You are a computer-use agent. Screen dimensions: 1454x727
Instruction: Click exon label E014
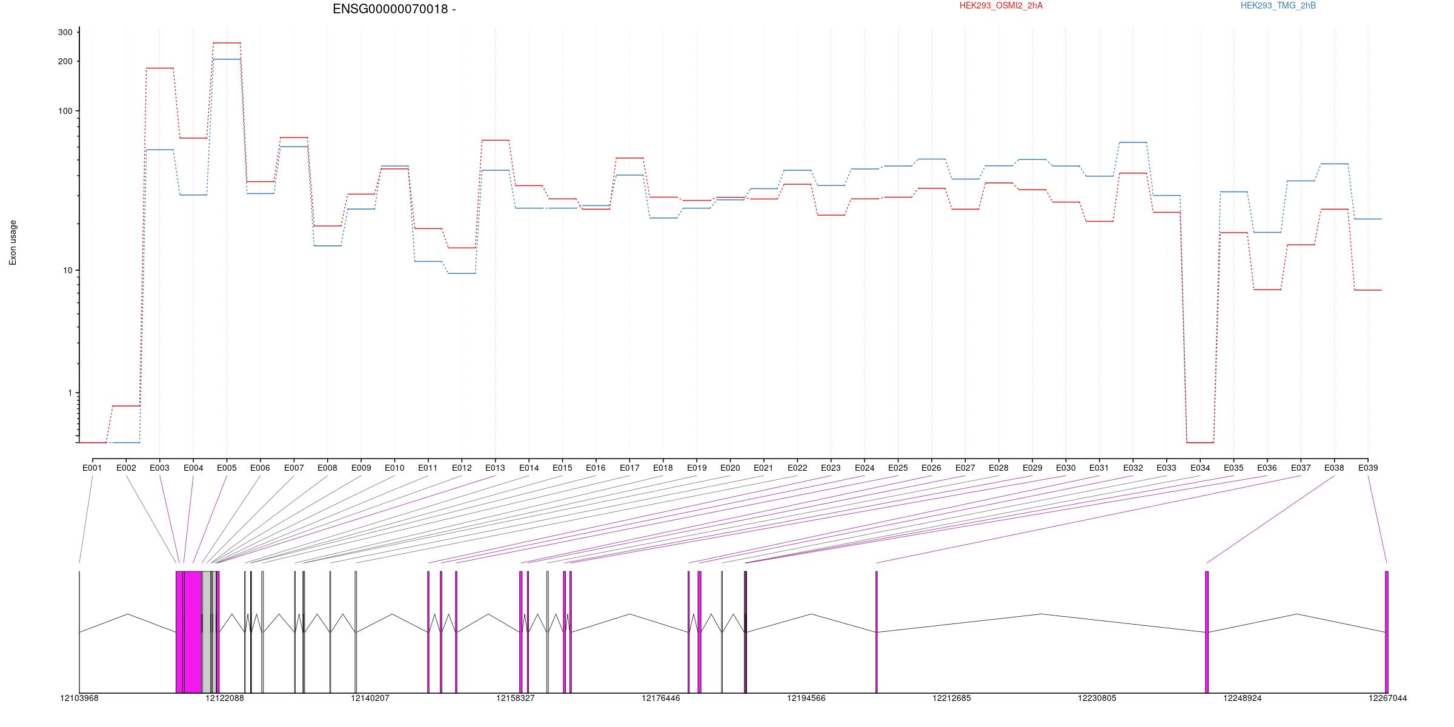[x=529, y=468]
